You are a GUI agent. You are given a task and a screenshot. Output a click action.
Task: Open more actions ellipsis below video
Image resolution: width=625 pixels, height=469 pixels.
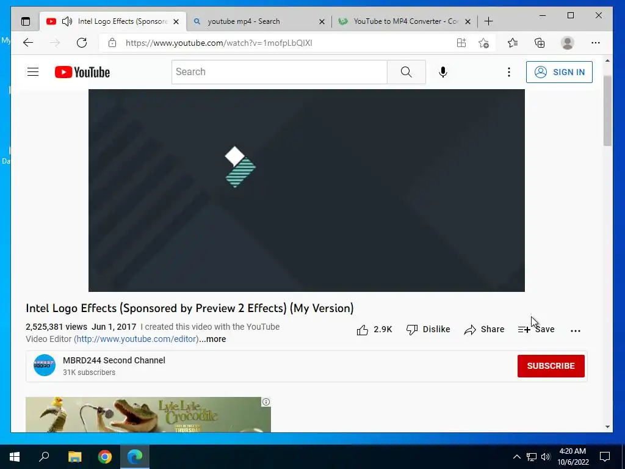[575, 330]
